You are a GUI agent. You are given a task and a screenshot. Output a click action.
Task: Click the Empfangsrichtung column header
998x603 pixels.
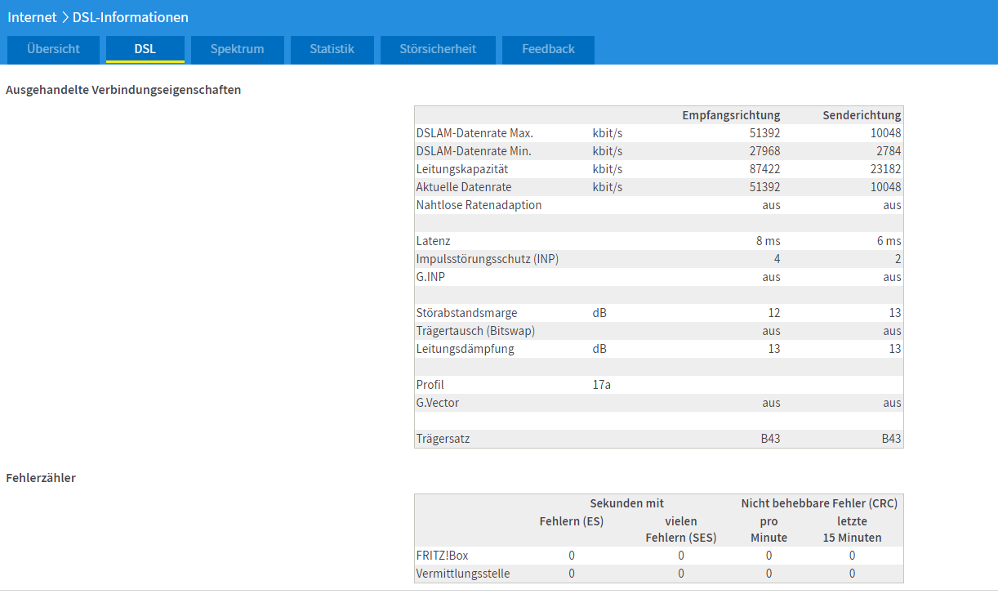tap(731, 114)
